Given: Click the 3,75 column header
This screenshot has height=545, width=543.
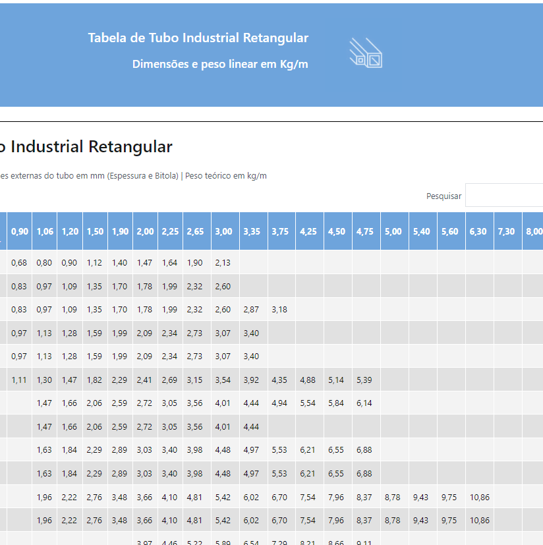Looking at the screenshot, I should [279, 231].
